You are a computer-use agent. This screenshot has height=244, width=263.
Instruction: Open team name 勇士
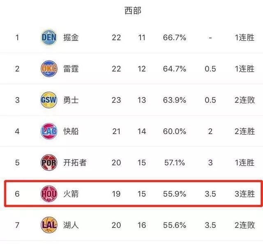[71, 100]
